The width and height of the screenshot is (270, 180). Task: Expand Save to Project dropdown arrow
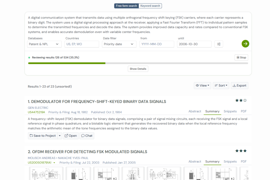point(60,136)
